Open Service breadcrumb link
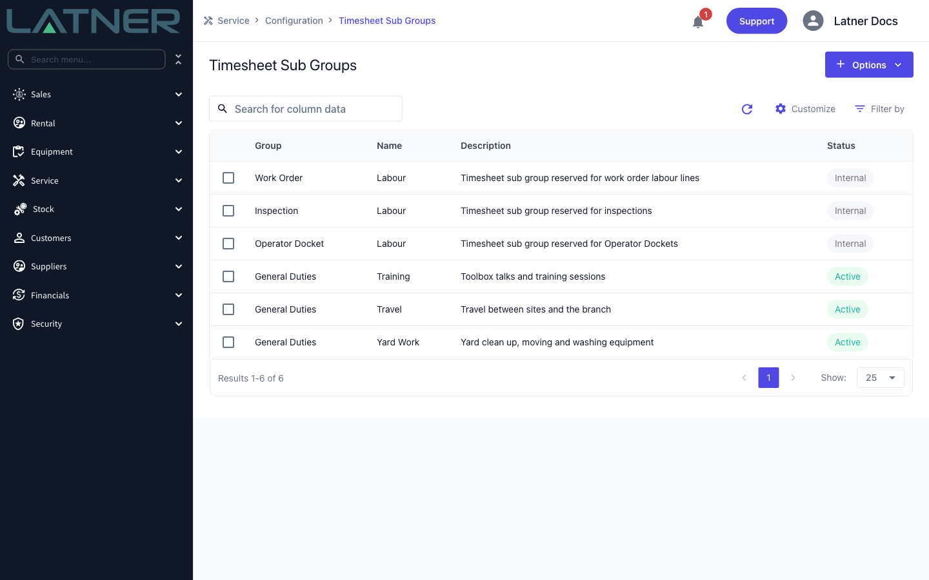The height and width of the screenshot is (580, 929). pos(233,21)
